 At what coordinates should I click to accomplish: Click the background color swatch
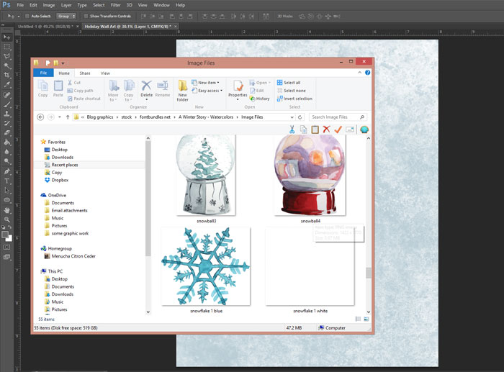(x=9, y=238)
